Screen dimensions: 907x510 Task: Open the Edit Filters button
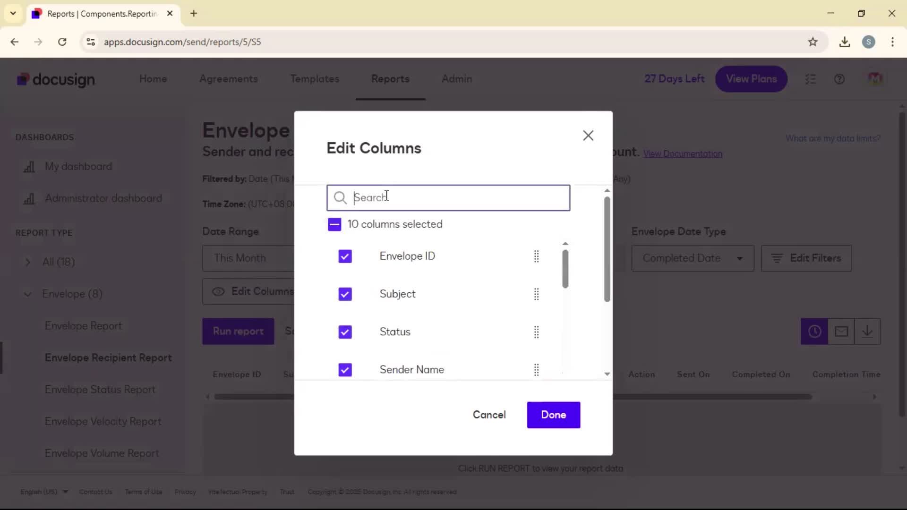(806, 258)
